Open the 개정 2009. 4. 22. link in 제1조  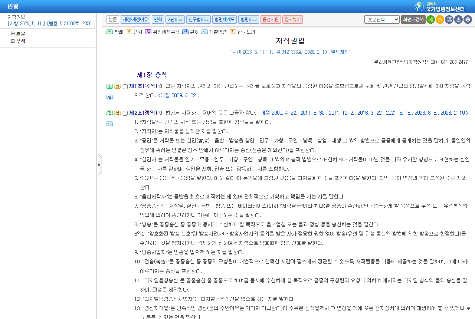pyautogui.click(x=179, y=95)
